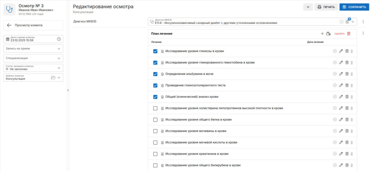Click the drag handle for Общий (клинический) анализ крови
This screenshot has width=370, height=171.
[x=352, y=97]
